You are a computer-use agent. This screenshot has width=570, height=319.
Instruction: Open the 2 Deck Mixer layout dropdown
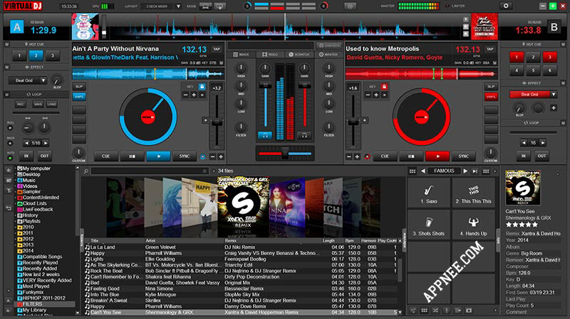pyautogui.click(x=178, y=6)
